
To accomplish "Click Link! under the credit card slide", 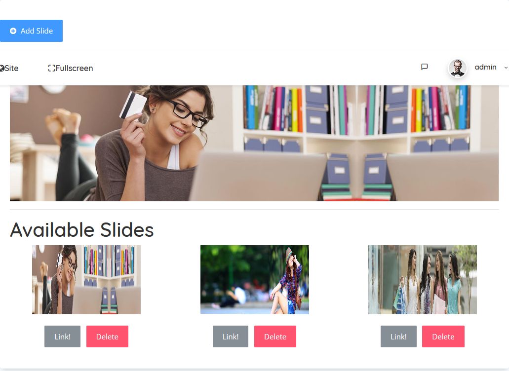I will pos(62,336).
